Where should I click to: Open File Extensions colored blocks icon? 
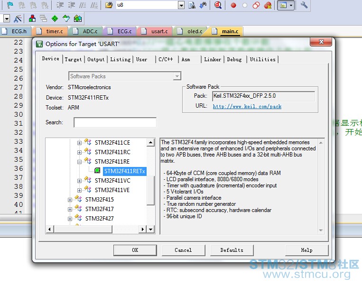(x=32, y=18)
